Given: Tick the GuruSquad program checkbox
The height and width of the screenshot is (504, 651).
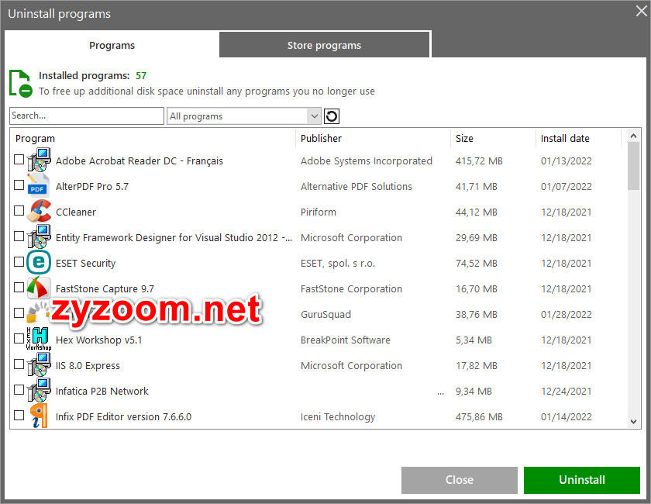Looking at the screenshot, I should (19, 313).
